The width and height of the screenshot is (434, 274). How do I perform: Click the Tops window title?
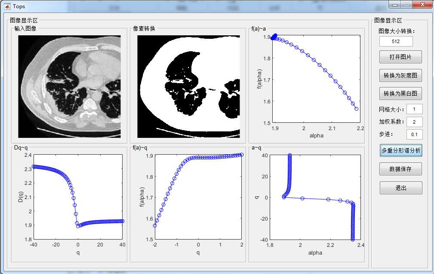(x=19, y=6)
